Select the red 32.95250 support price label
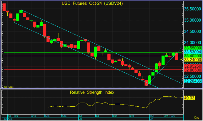Viewport: 203px width, 121px height. pos(192,66)
